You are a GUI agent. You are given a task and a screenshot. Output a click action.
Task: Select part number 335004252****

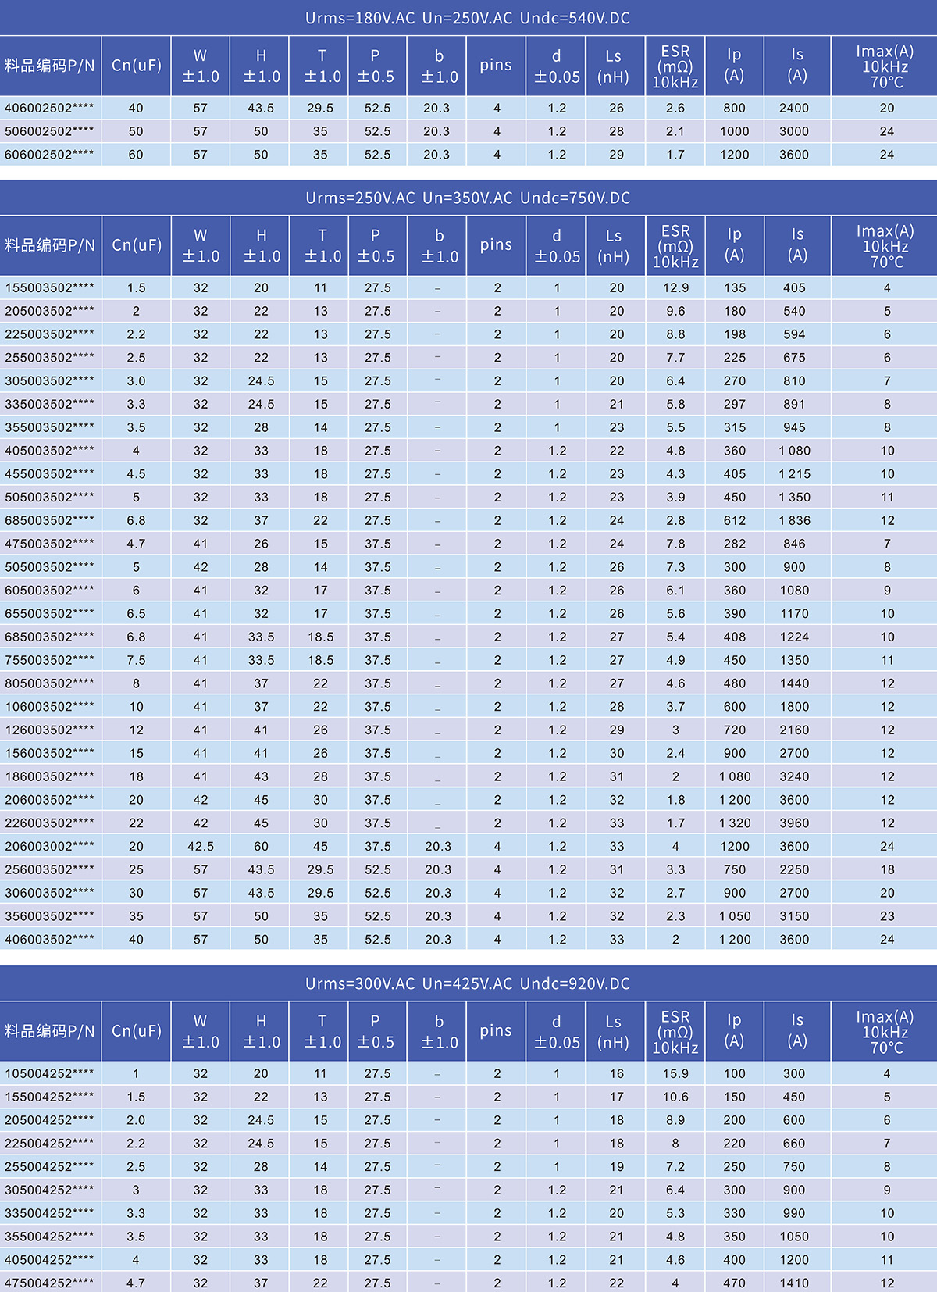tap(49, 1214)
